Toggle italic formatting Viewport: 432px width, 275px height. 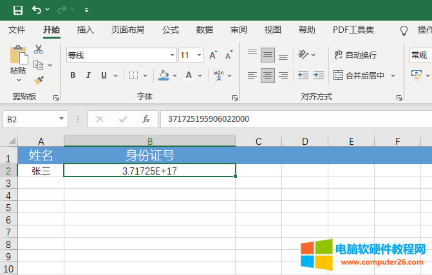pyautogui.click(x=88, y=75)
